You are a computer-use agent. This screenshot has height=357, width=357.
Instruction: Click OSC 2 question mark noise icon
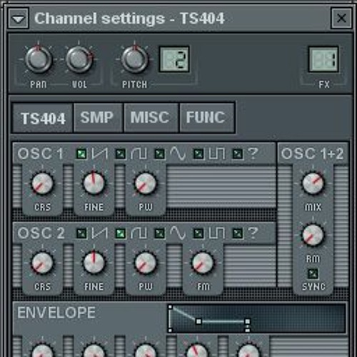[x=253, y=233]
